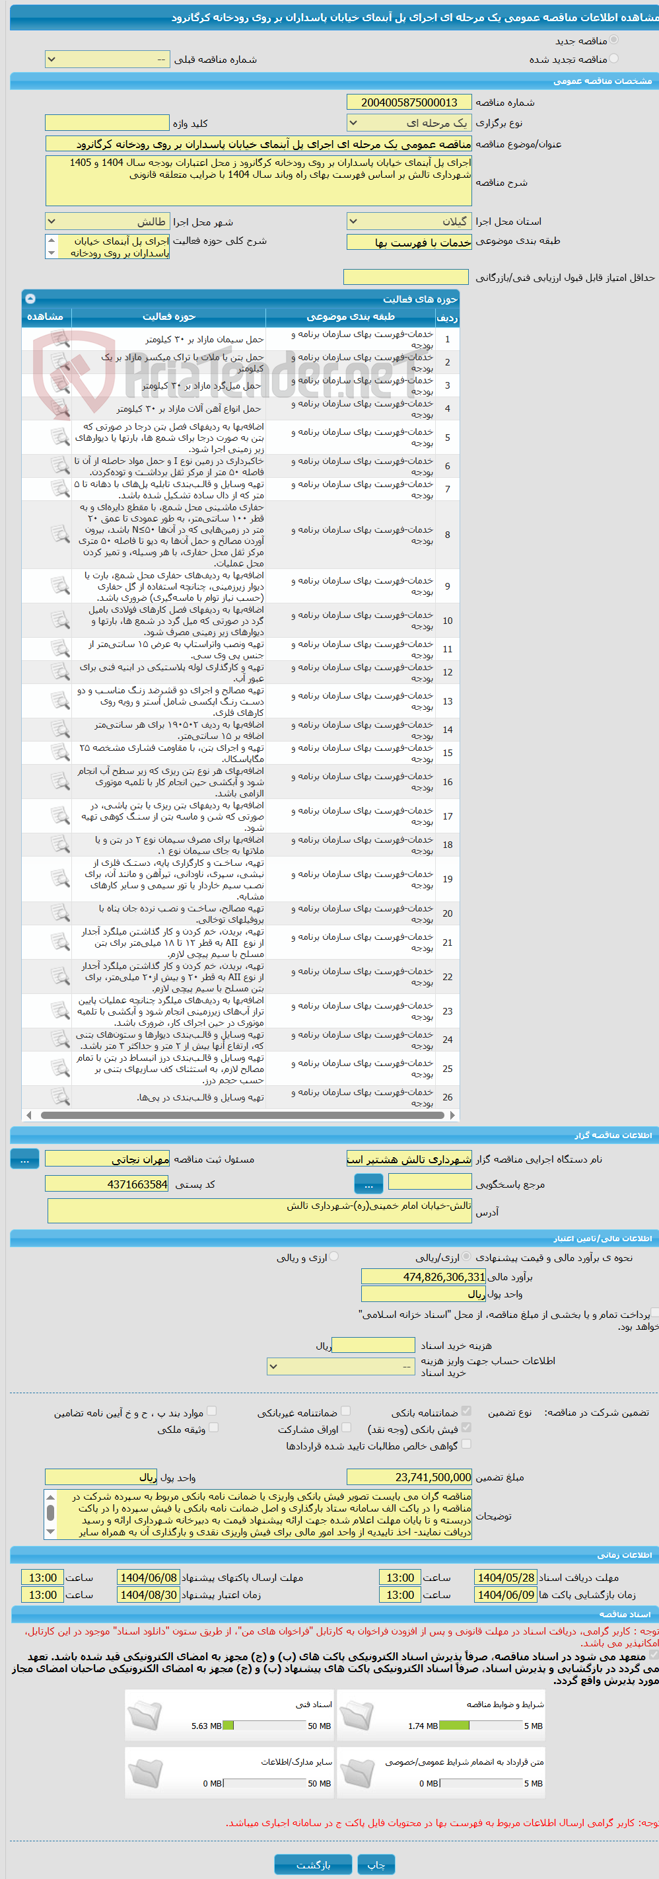This screenshot has height=1879, width=659.
Task: Toggle the وثیقه ملکی checkbox
Action: [213, 1428]
